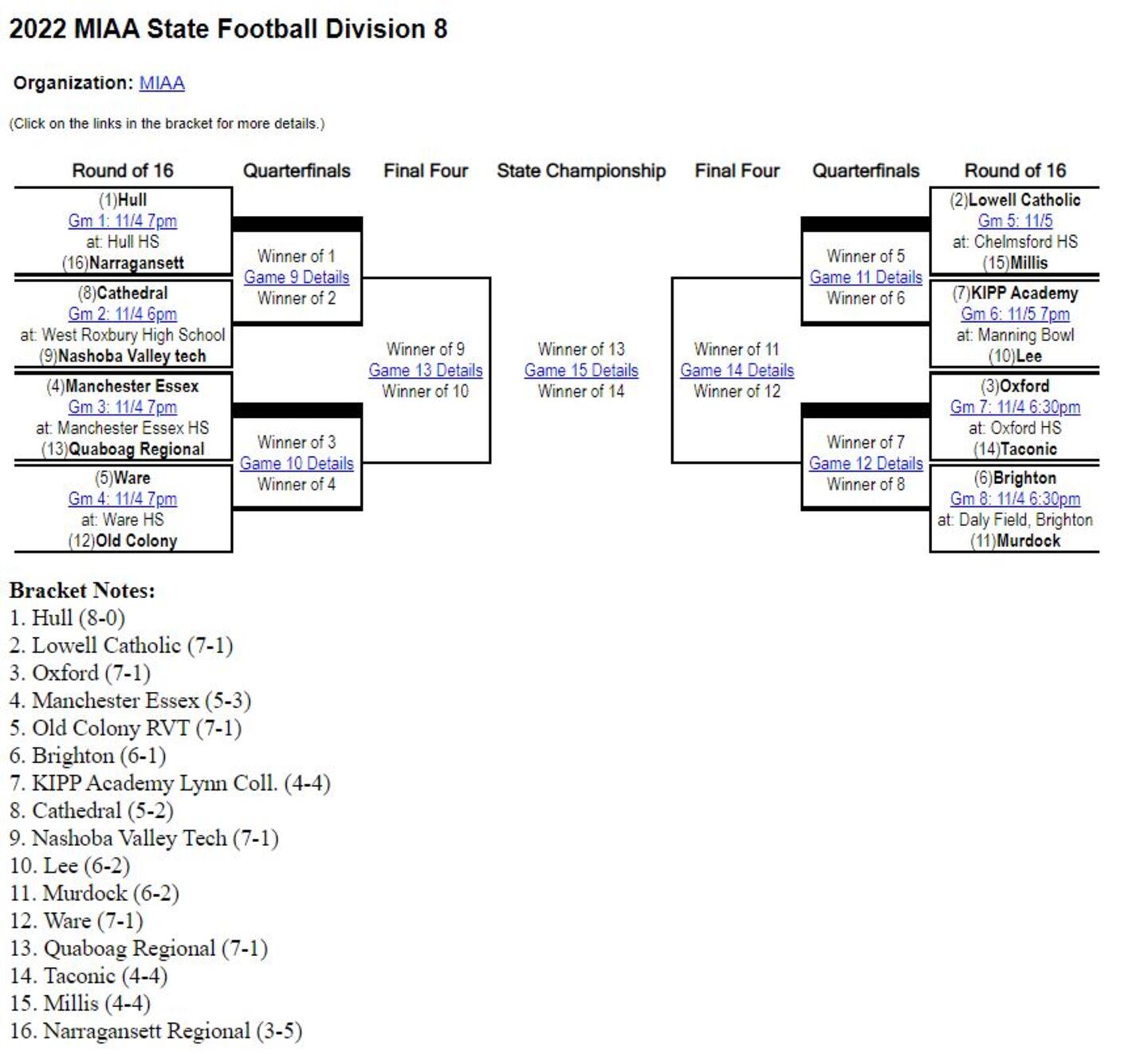Click the Bracket Notes heading

(82, 591)
